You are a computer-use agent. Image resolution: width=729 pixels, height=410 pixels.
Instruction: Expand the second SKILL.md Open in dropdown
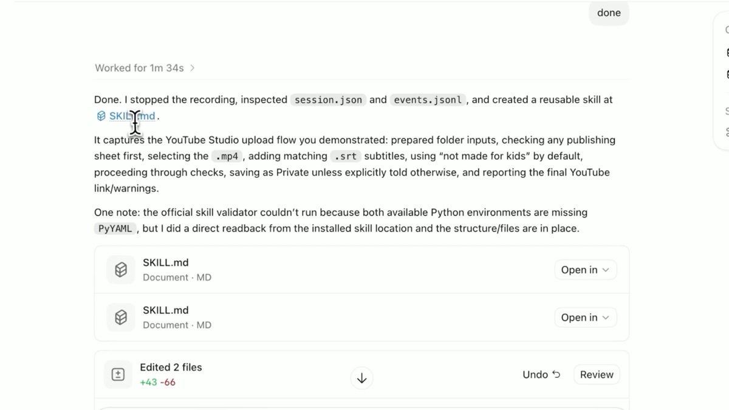pos(585,317)
